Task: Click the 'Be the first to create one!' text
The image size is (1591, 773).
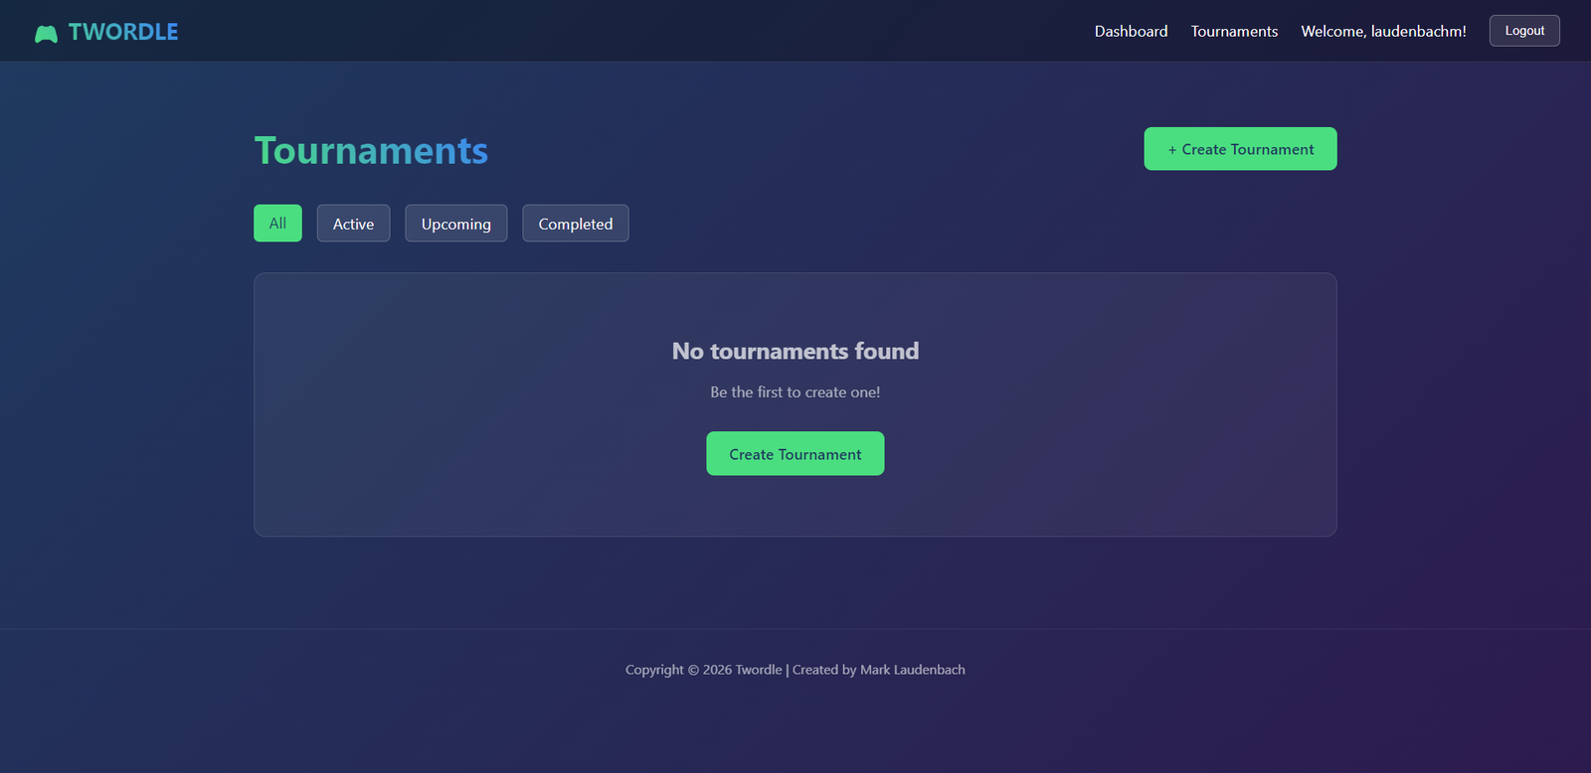Action: click(795, 392)
